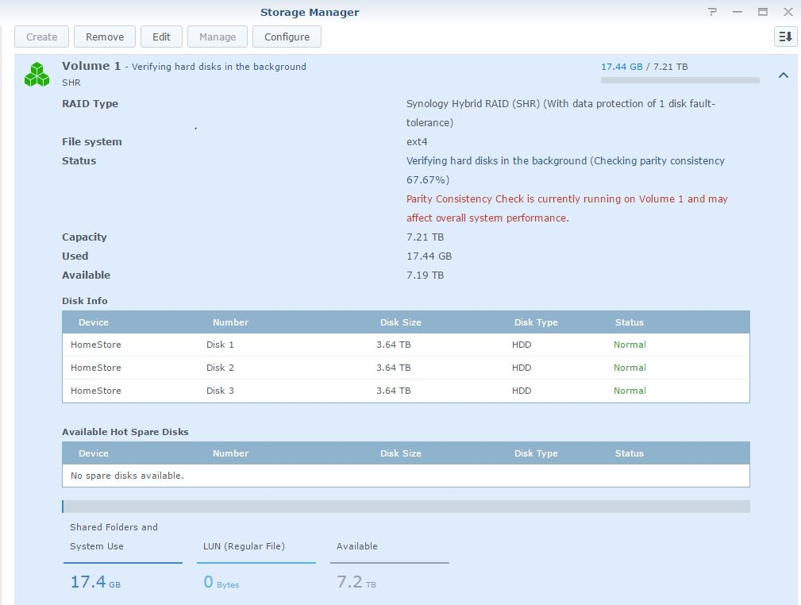Click Disk Info Disk Type column header
This screenshot has width=801, height=605.
[x=536, y=322]
